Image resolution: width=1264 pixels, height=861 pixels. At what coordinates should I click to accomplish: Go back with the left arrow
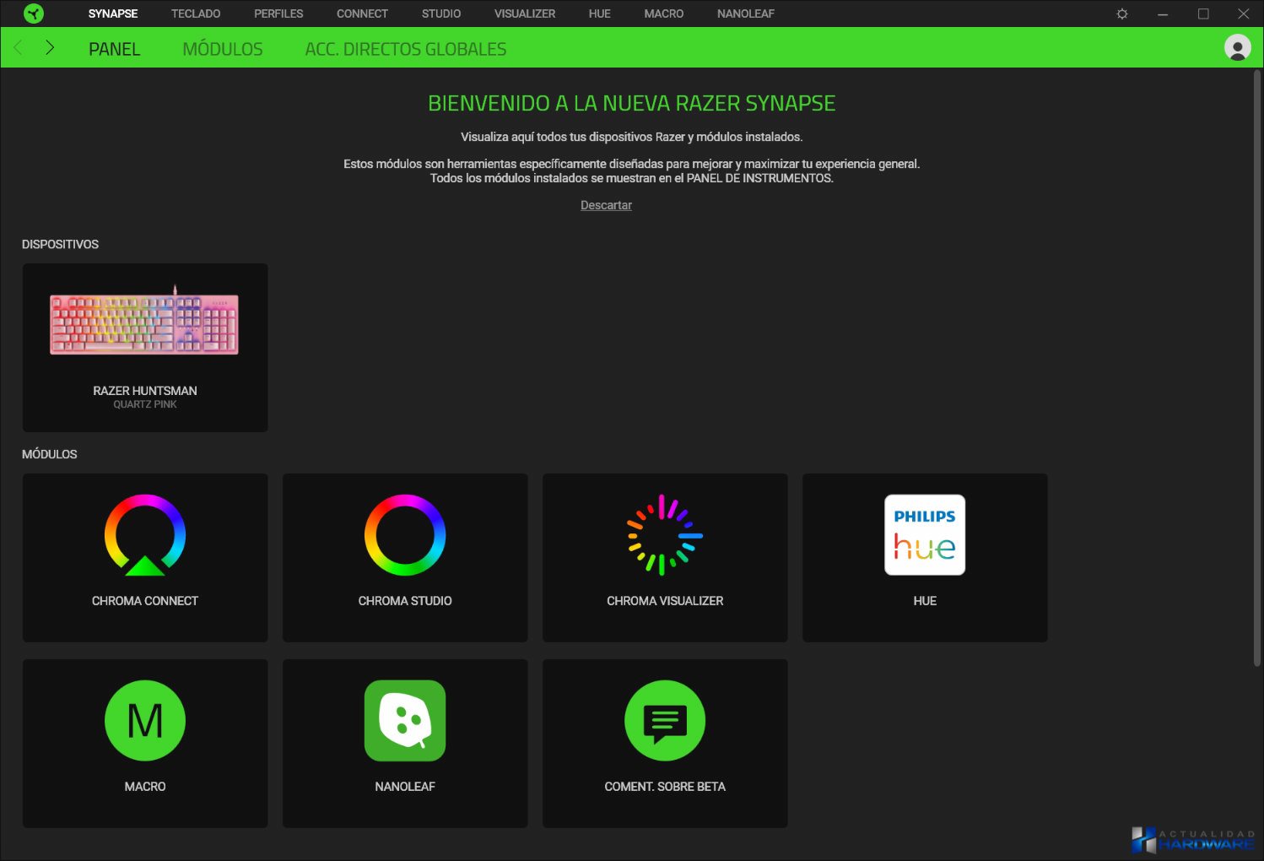(19, 48)
